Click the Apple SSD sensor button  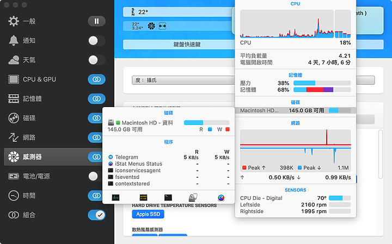click(148, 214)
